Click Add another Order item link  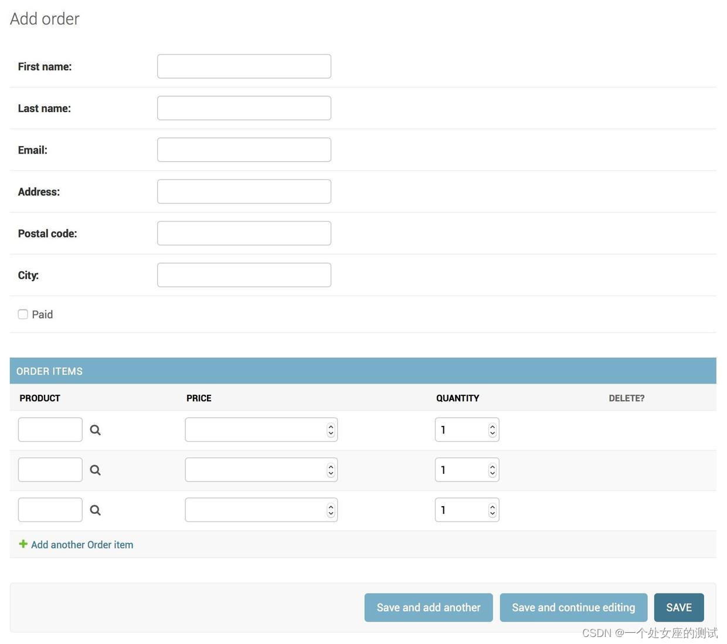tap(82, 545)
